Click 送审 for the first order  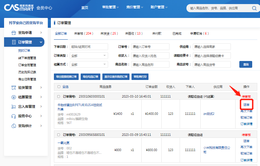[x=246, y=105]
